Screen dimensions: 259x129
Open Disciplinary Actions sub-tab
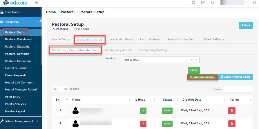click(x=119, y=50)
